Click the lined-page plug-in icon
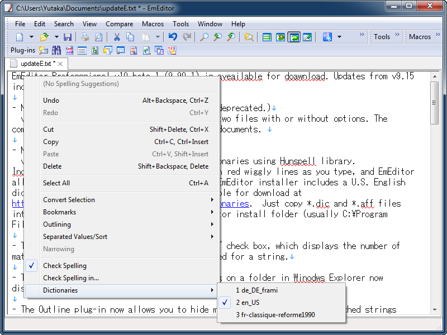Viewport: 447px width, 335px height. tap(82, 50)
